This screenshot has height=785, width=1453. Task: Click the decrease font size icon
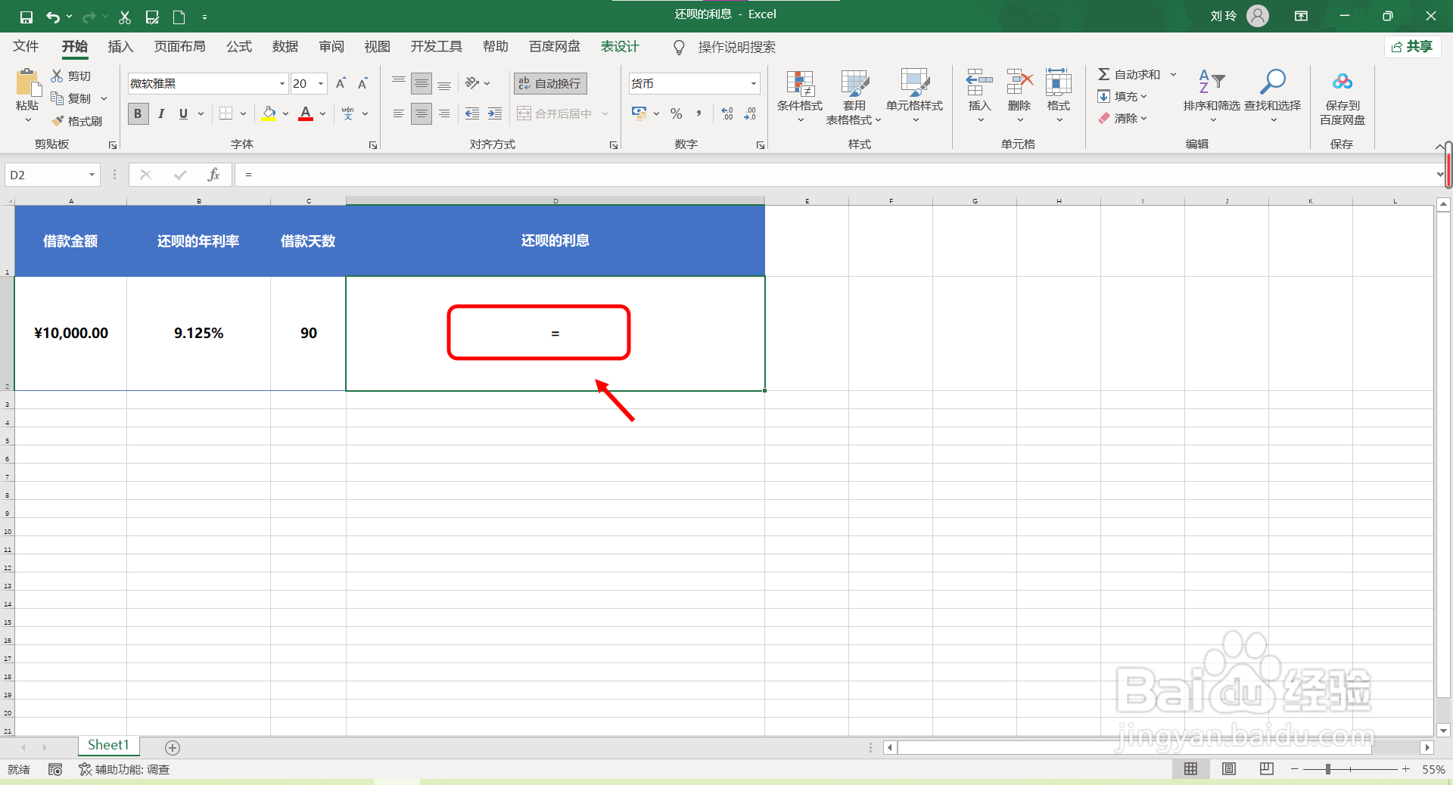click(362, 83)
